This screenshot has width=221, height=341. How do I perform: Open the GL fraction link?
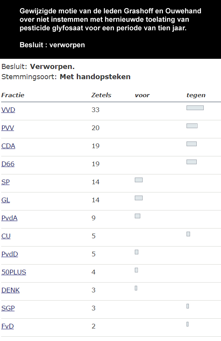(x=5, y=200)
